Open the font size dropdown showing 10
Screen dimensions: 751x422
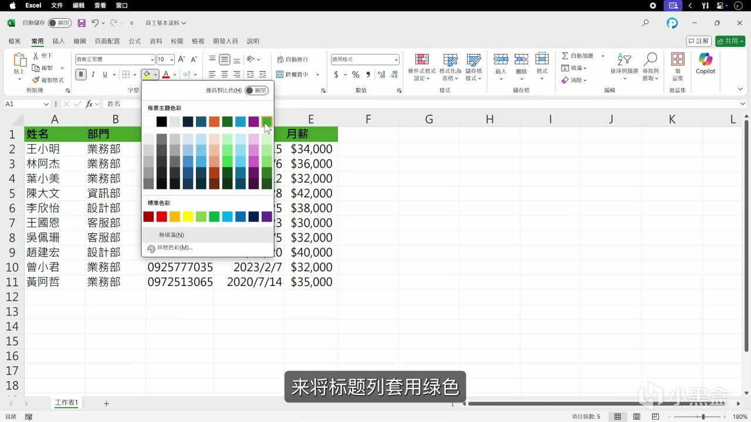point(171,59)
